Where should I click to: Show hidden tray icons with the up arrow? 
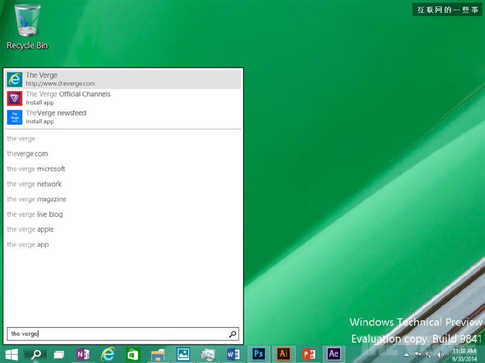(405, 354)
